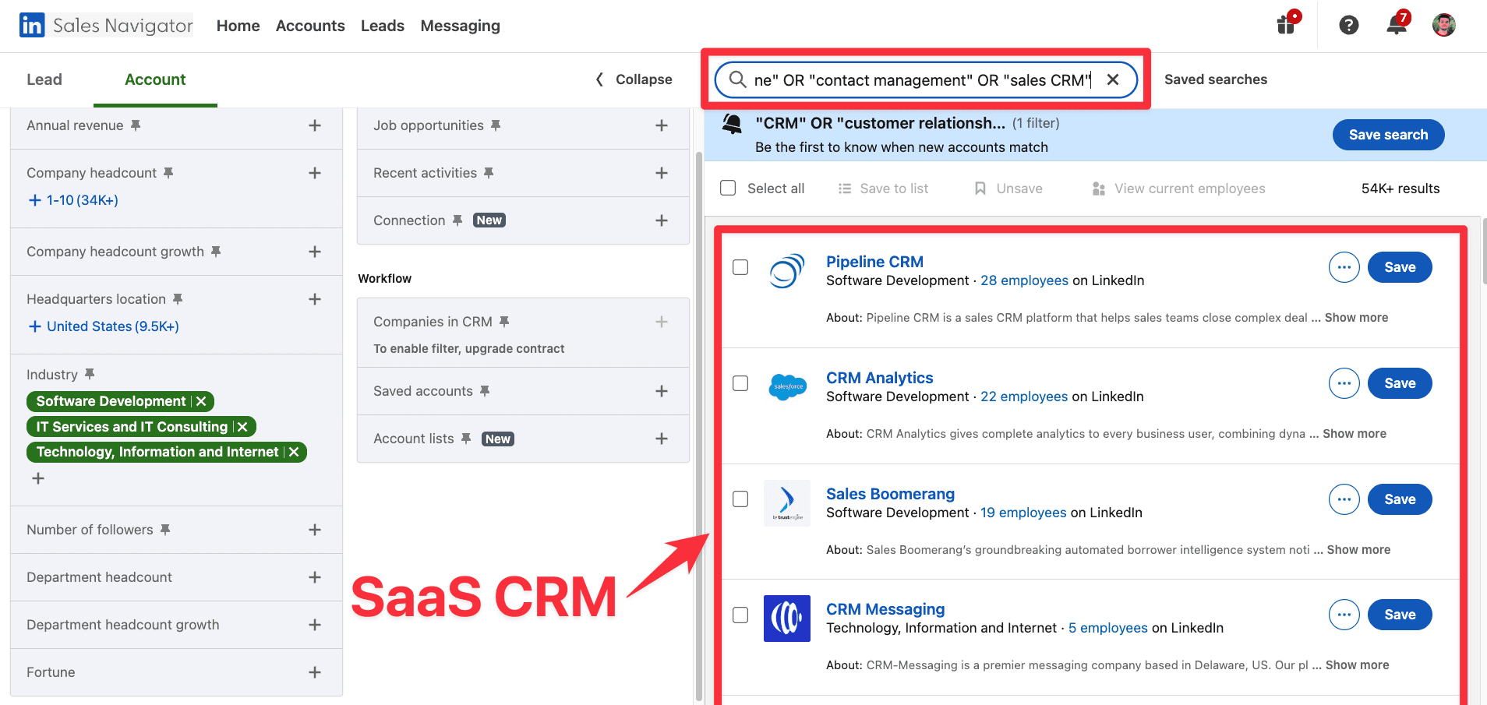Add United States location suggestion
Screen dimensions: 1487x705
[104, 326]
